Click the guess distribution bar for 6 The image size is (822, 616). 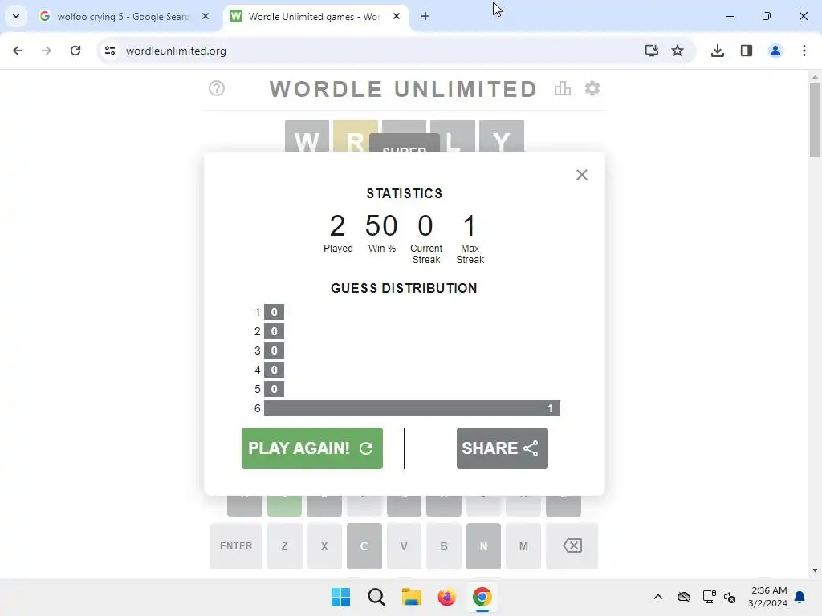pyautogui.click(x=412, y=408)
